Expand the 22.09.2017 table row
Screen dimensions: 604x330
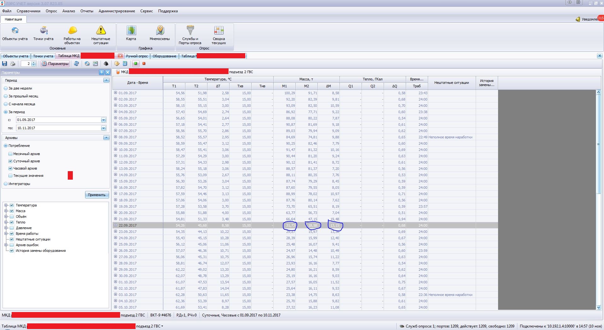[115, 225]
